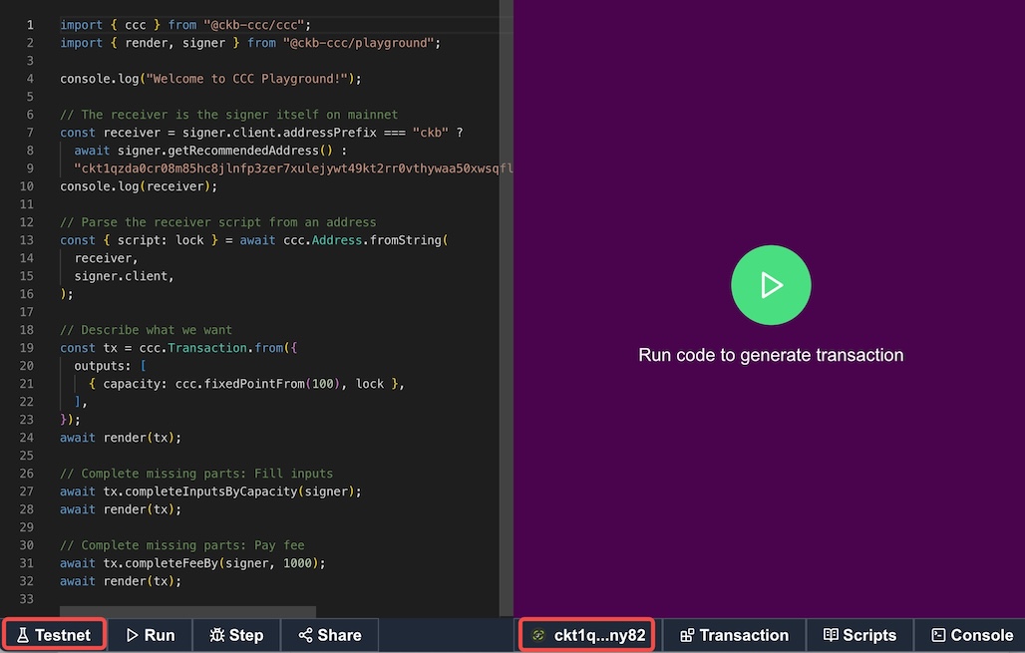Toggle network between Testnet and Mainnet
1025x653 pixels.
55,635
